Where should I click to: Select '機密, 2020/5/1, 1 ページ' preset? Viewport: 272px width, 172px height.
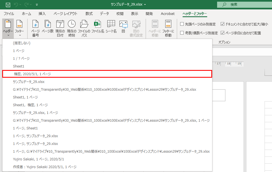[107, 74]
